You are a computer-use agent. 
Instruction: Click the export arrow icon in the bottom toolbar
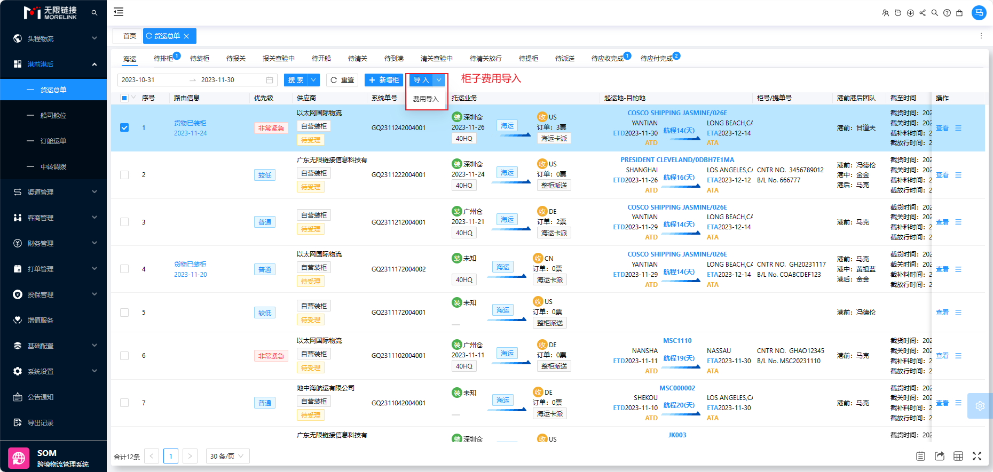tap(940, 456)
